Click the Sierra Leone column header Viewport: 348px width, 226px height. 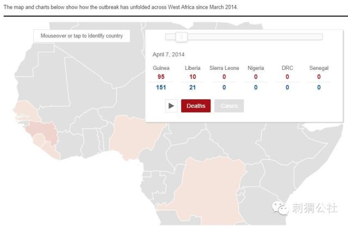tap(224, 68)
